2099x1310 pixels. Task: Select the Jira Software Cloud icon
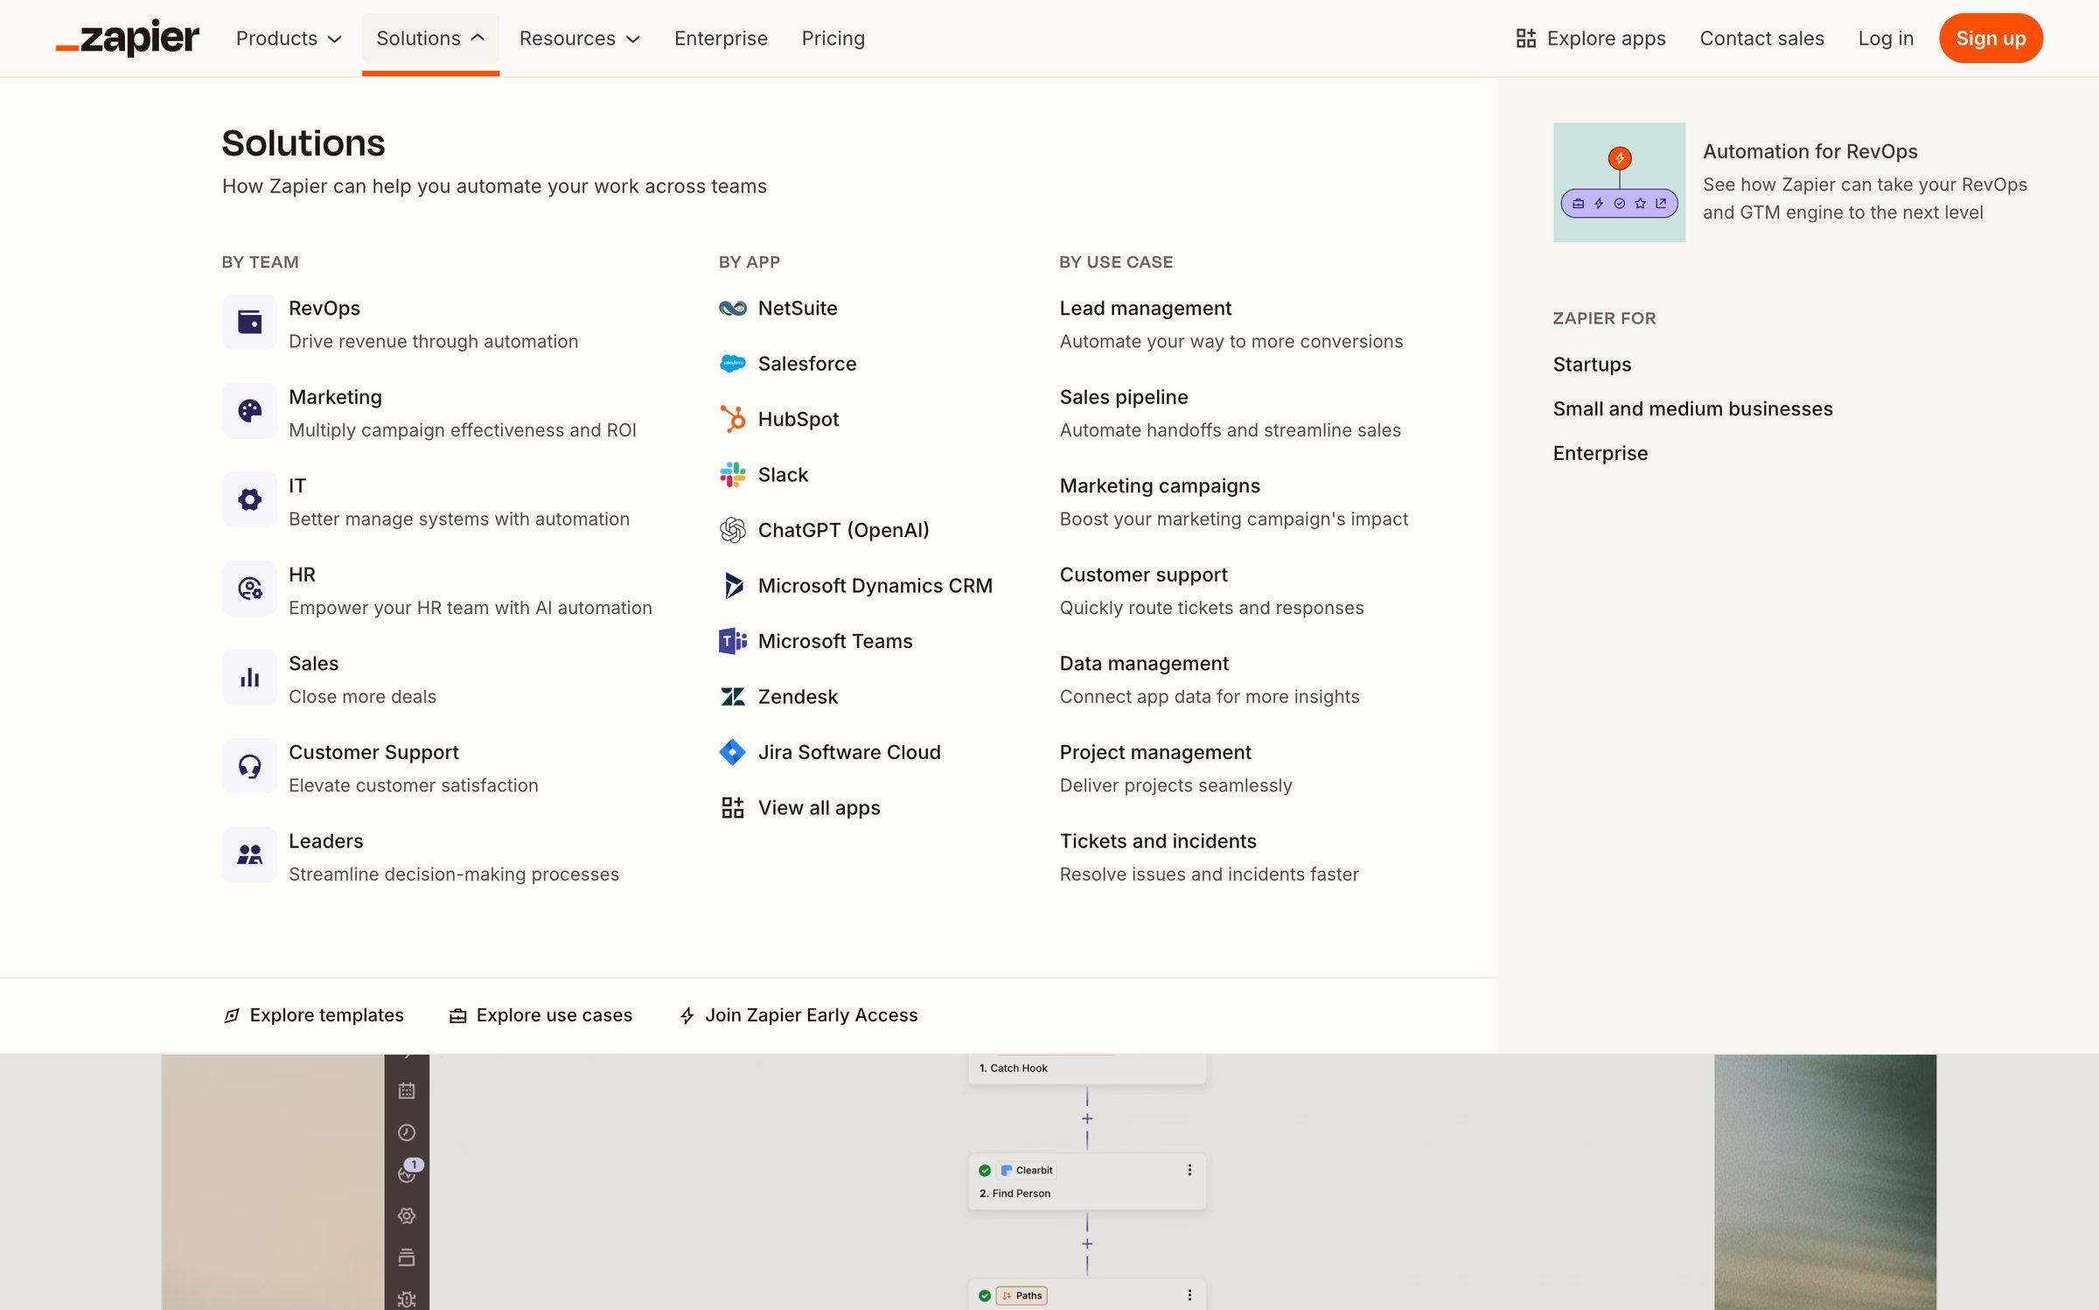click(x=732, y=752)
